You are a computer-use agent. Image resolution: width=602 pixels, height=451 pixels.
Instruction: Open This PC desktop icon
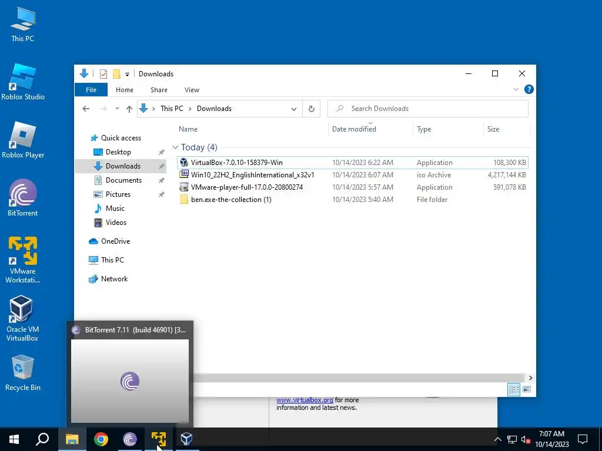23,25
